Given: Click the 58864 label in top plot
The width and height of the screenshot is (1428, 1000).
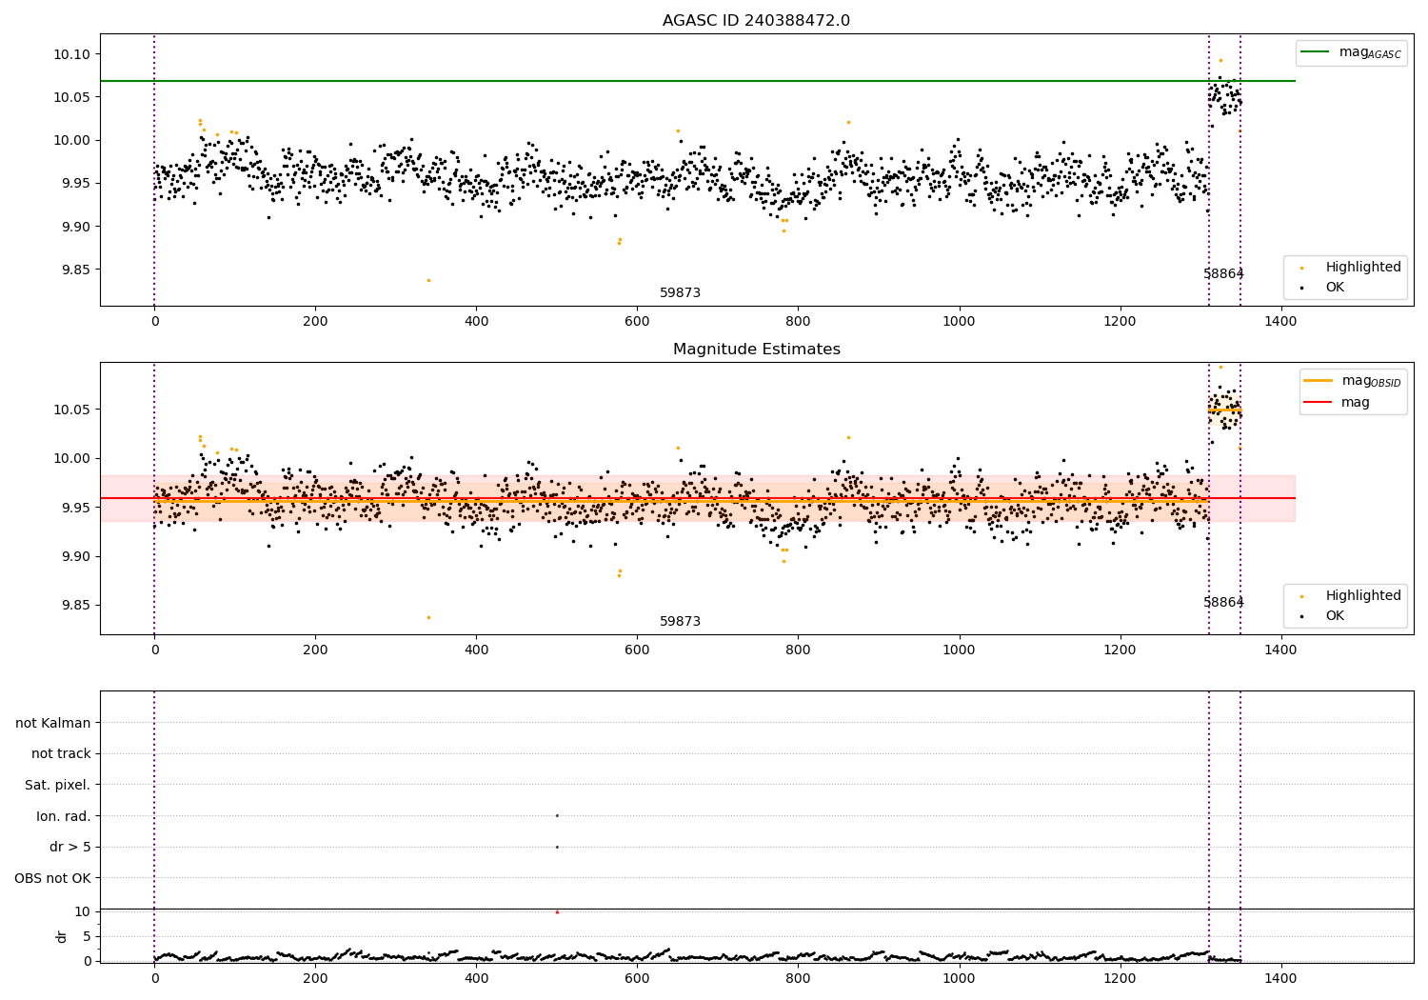Looking at the screenshot, I should pyautogui.click(x=1223, y=274).
